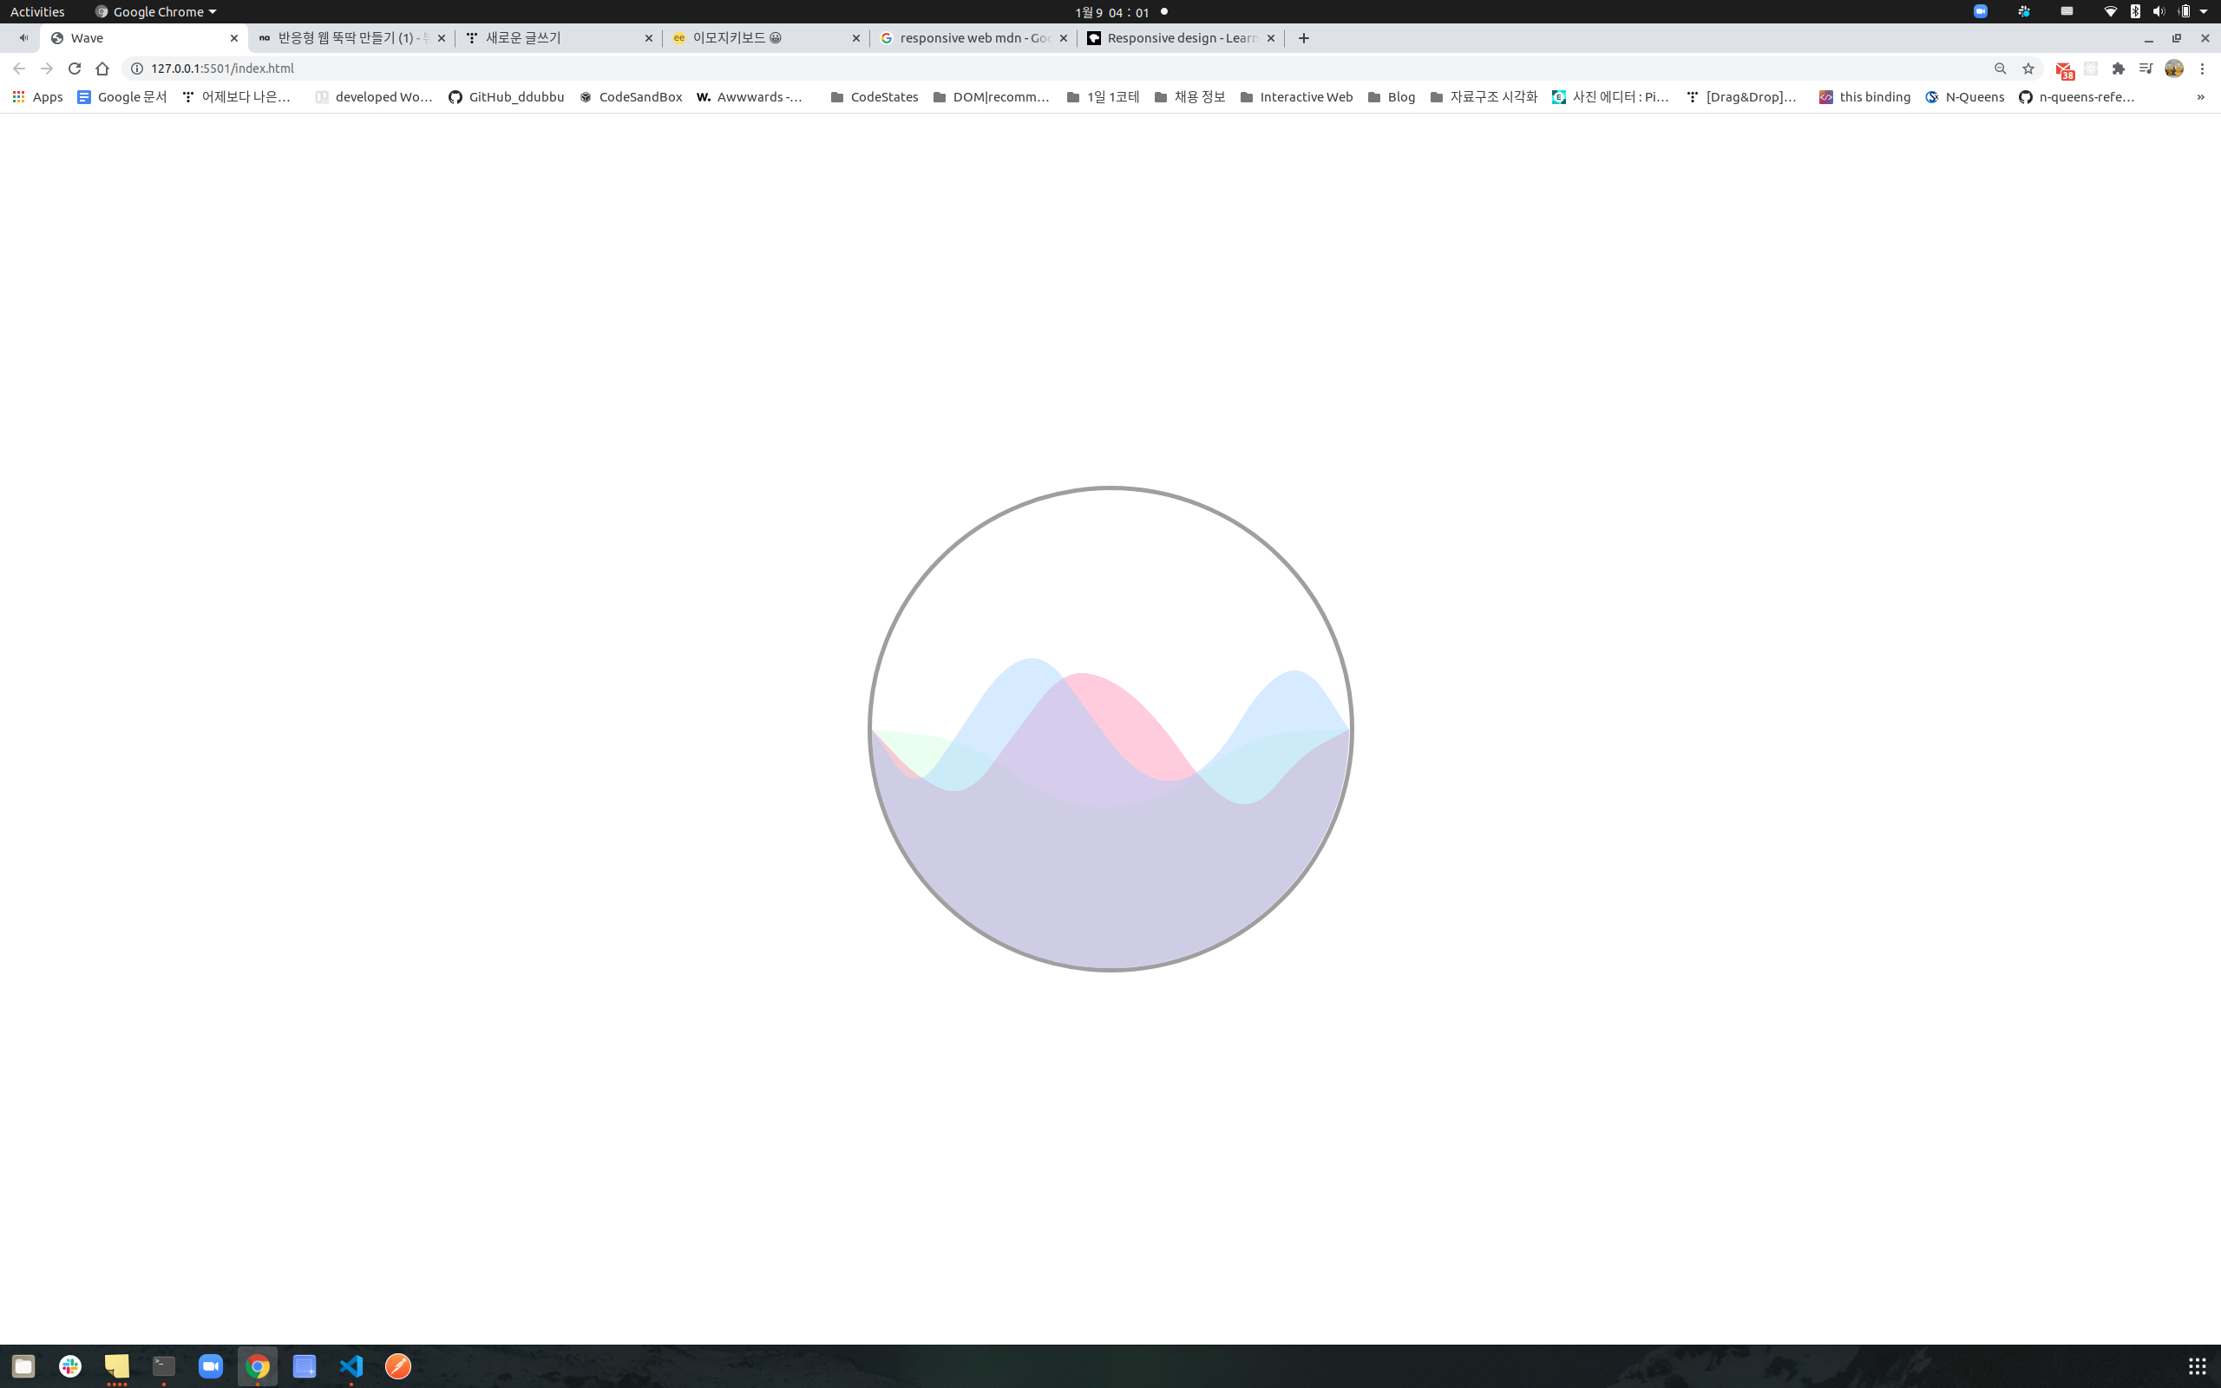Open the media control playlist icon

[x=2146, y=68]
